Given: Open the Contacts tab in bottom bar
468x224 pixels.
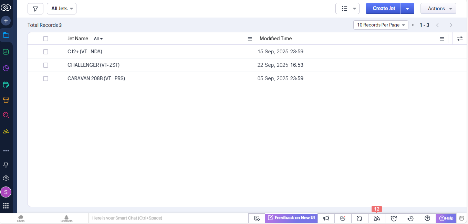Looking at the screenshot, I should tap(66, 218).
